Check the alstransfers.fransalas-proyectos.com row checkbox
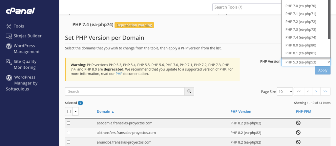336x146 pixels. coord(69,133)
